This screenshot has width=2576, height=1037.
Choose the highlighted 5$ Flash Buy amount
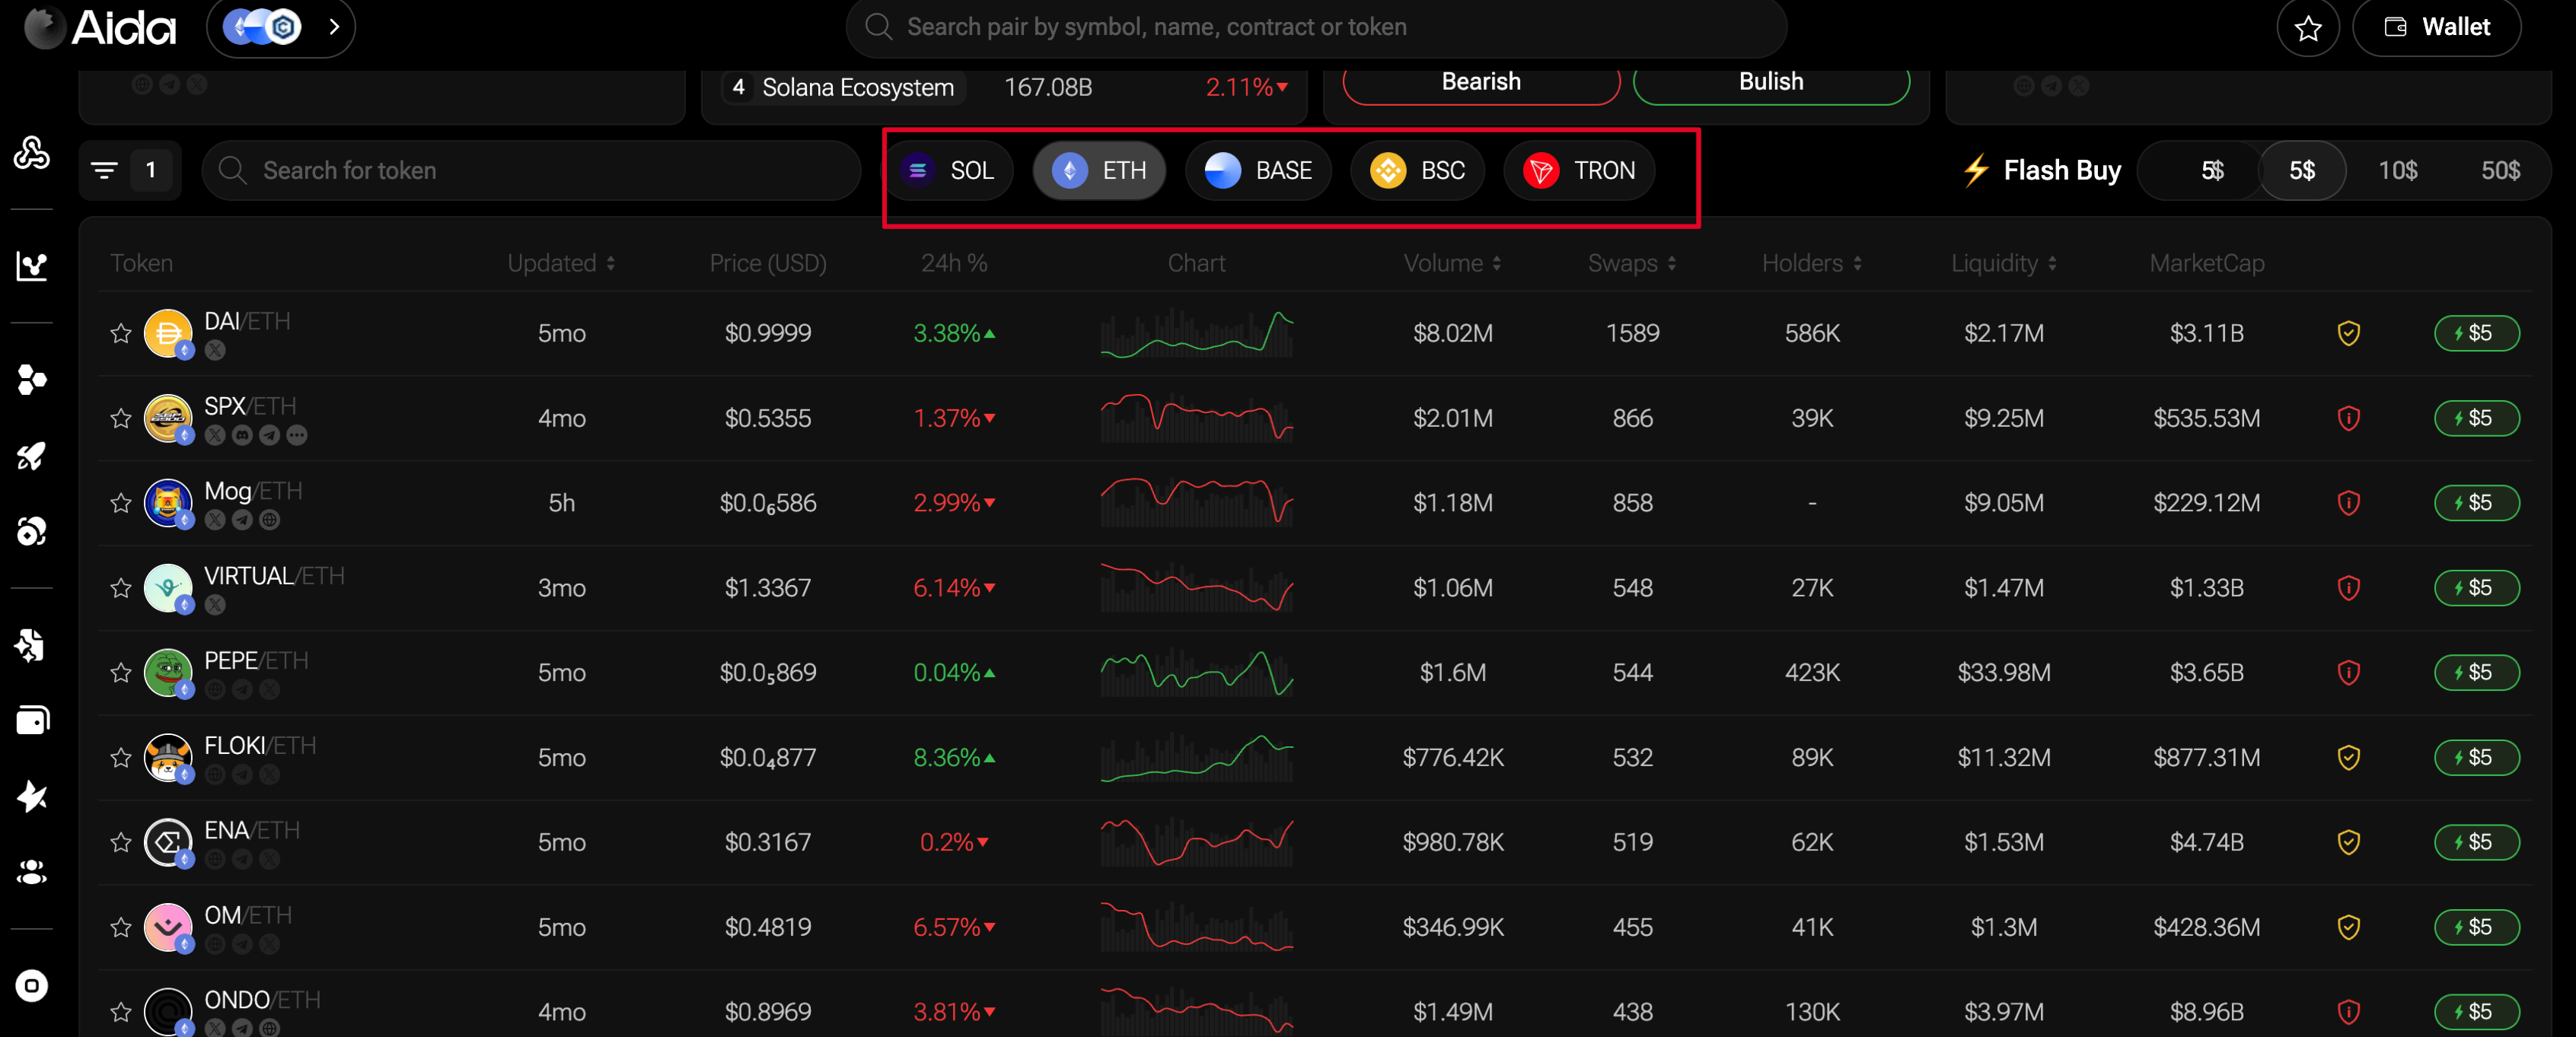coord(2302,171)
